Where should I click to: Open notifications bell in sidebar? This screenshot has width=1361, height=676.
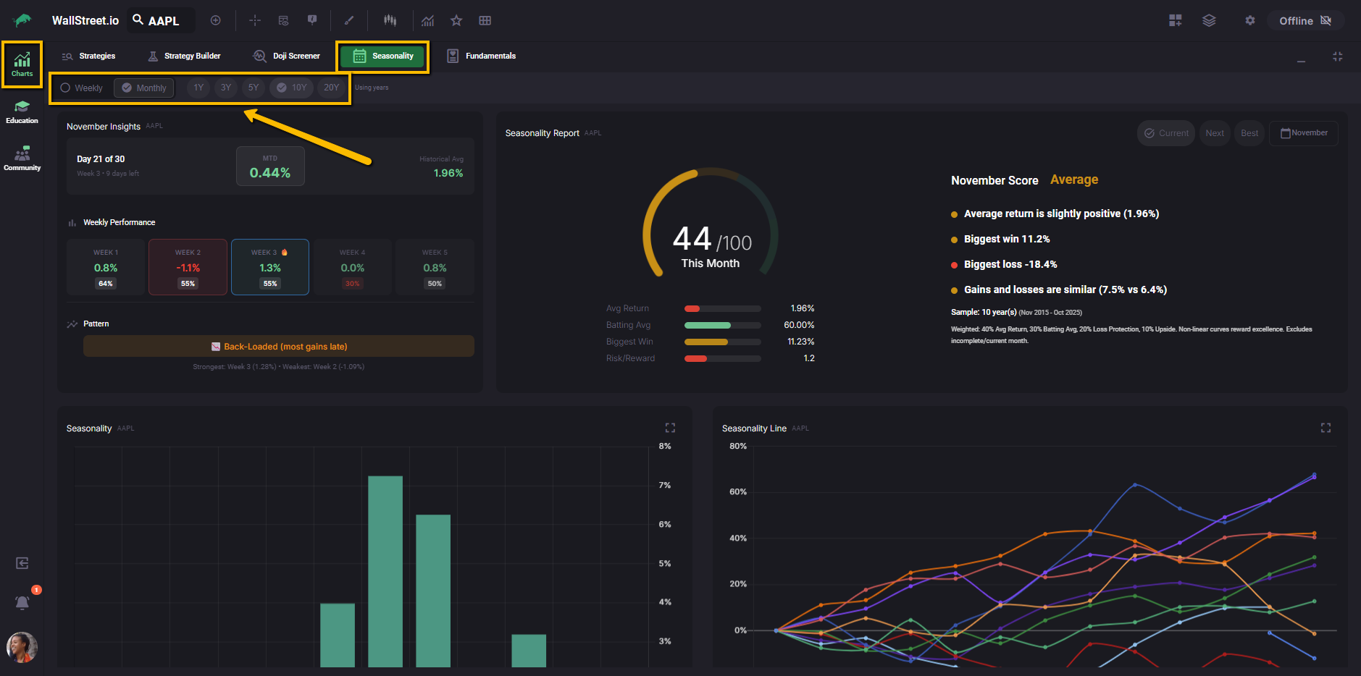pyautogui.click(x=22, y=602)
